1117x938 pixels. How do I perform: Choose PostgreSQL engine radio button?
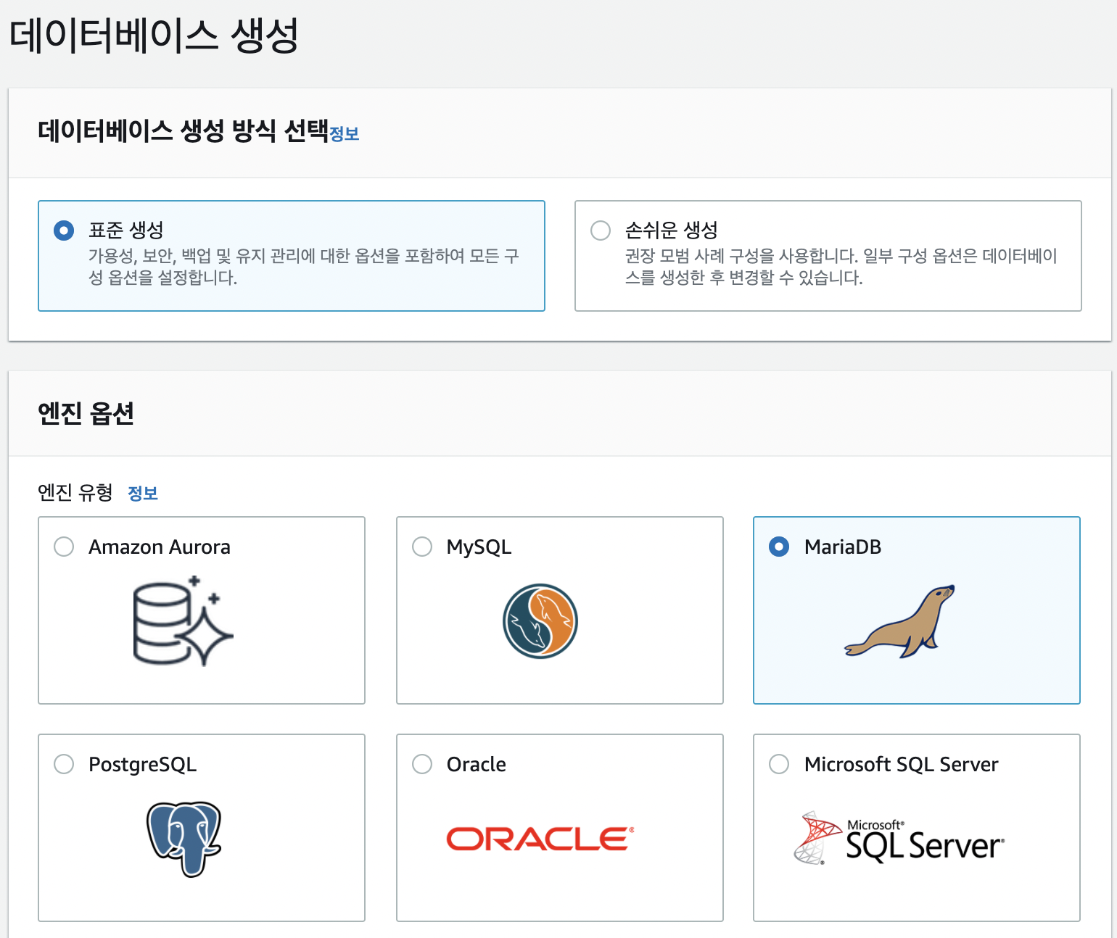pos(64,764)
